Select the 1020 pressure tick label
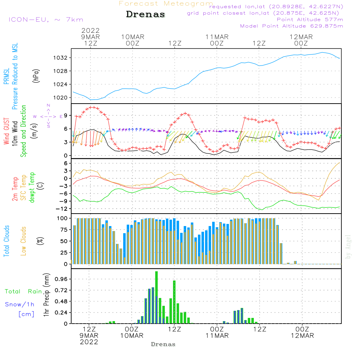 tap(61, 98)
